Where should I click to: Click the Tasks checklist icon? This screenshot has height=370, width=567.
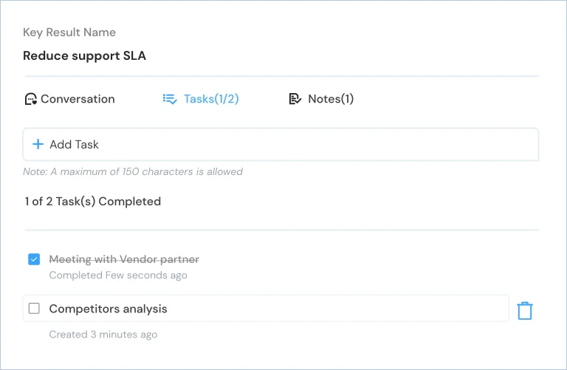point(170,99)
